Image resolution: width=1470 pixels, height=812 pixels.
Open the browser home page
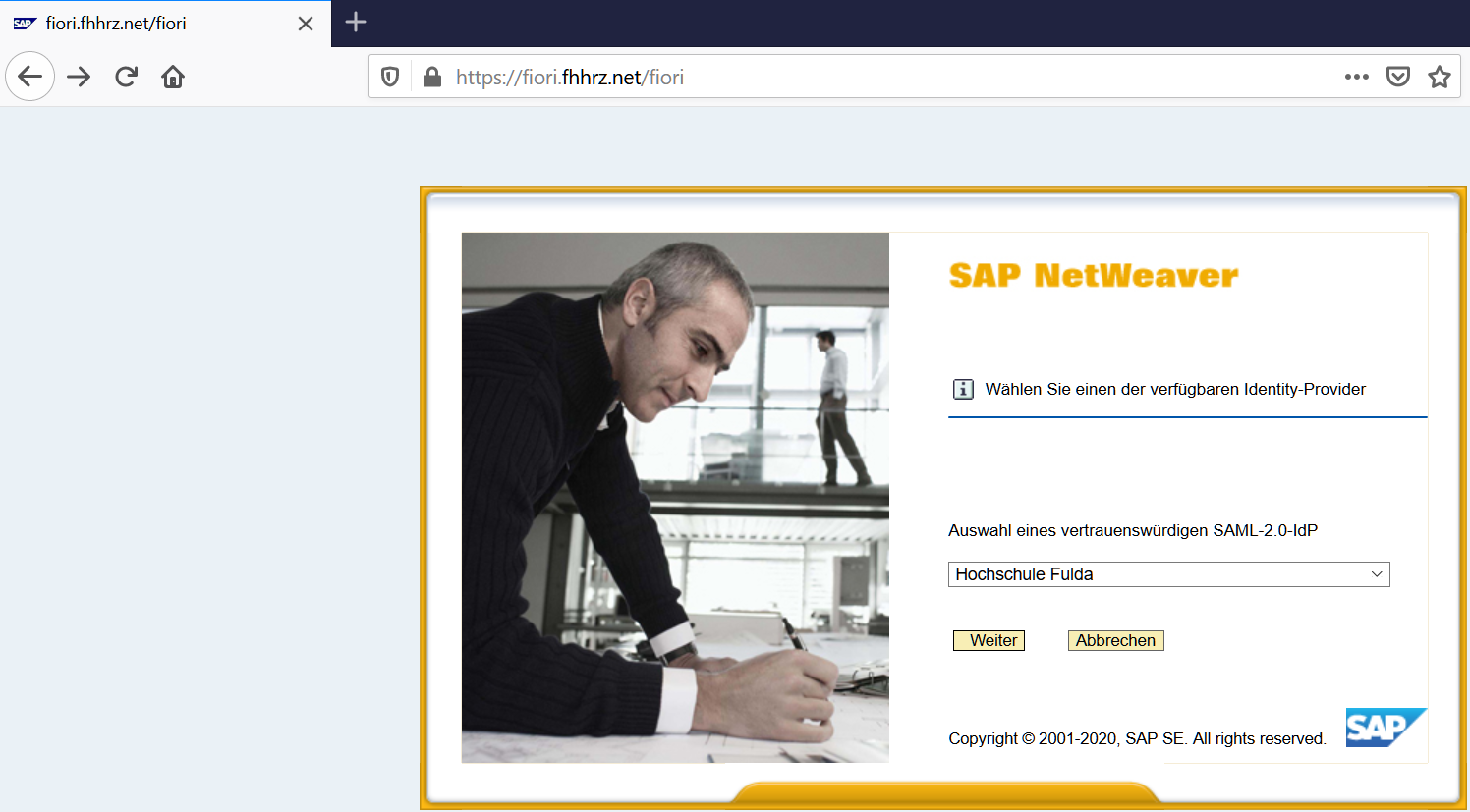173,77
